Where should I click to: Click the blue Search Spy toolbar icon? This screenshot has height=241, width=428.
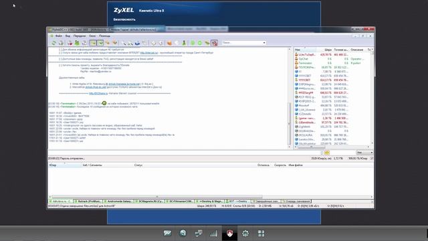(x=137, y=43)
